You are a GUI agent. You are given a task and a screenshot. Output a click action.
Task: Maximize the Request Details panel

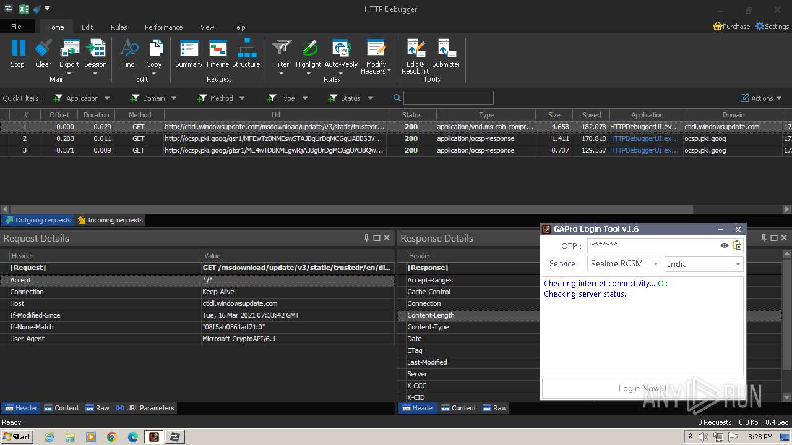[x=377, y=238]
